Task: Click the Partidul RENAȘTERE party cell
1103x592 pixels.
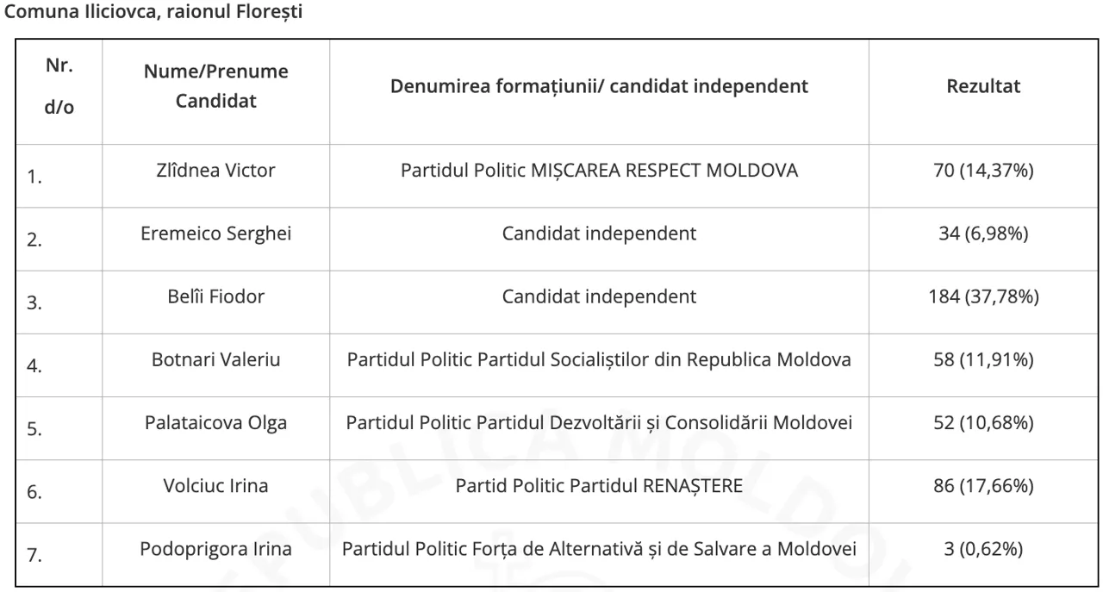Action: (x=599, y=485)
